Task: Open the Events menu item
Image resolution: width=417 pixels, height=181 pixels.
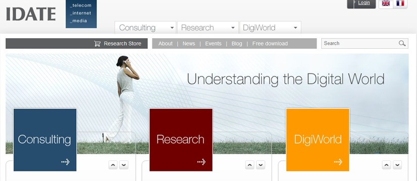Action: [x=213, y=44]
